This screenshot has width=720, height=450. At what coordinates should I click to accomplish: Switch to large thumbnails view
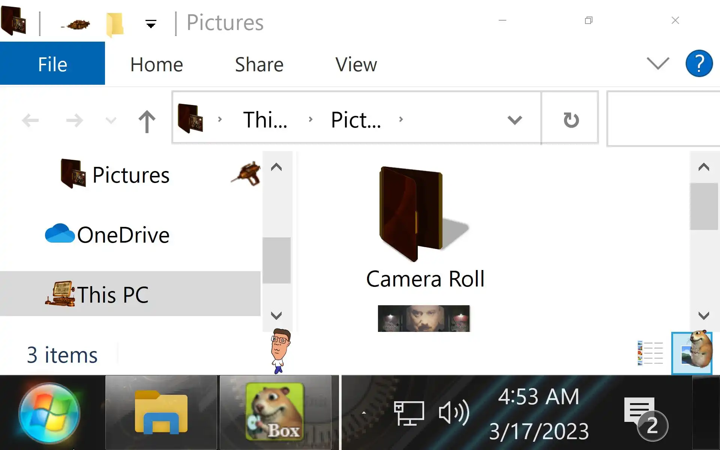(x=691, y=353)
